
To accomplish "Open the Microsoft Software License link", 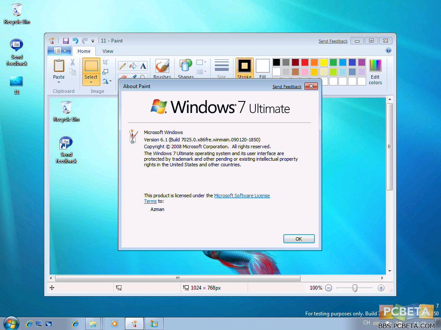I will click(x=242, y=196).
